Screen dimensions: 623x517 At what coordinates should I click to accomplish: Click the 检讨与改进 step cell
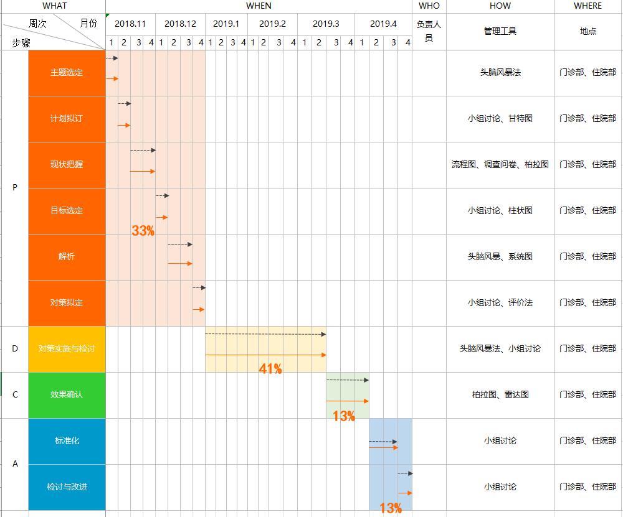[67, 487]
